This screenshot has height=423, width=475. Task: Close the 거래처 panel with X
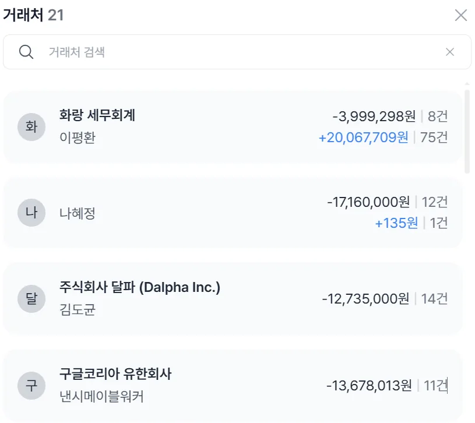pos(461,15)
